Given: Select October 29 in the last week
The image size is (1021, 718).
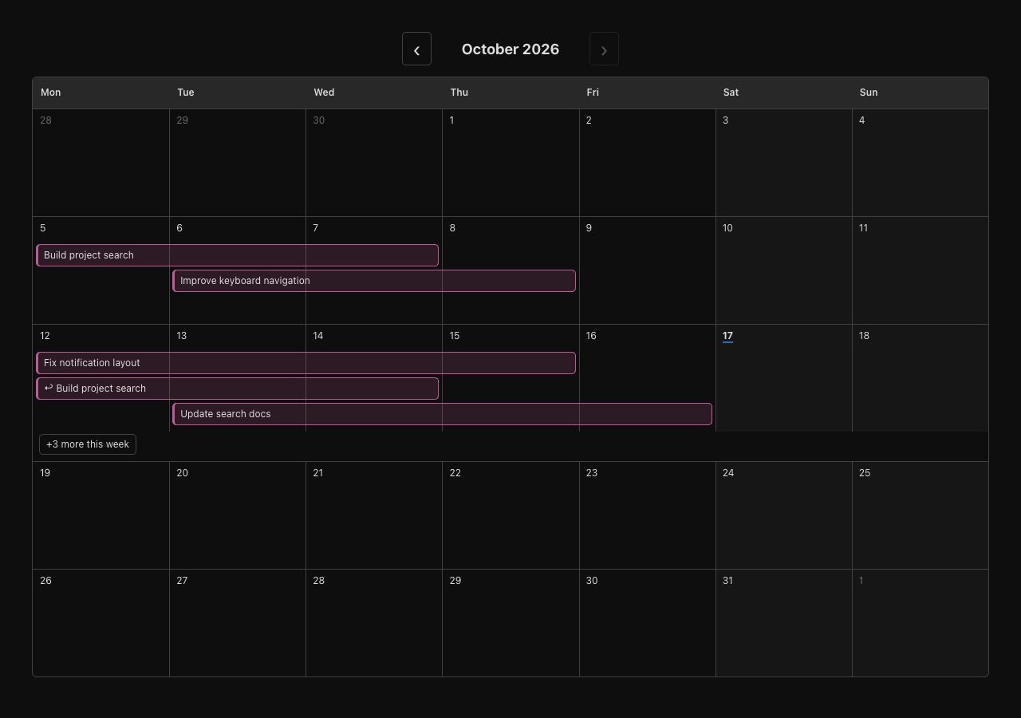Looking at the screenshot, I should (x=455, y=581).
